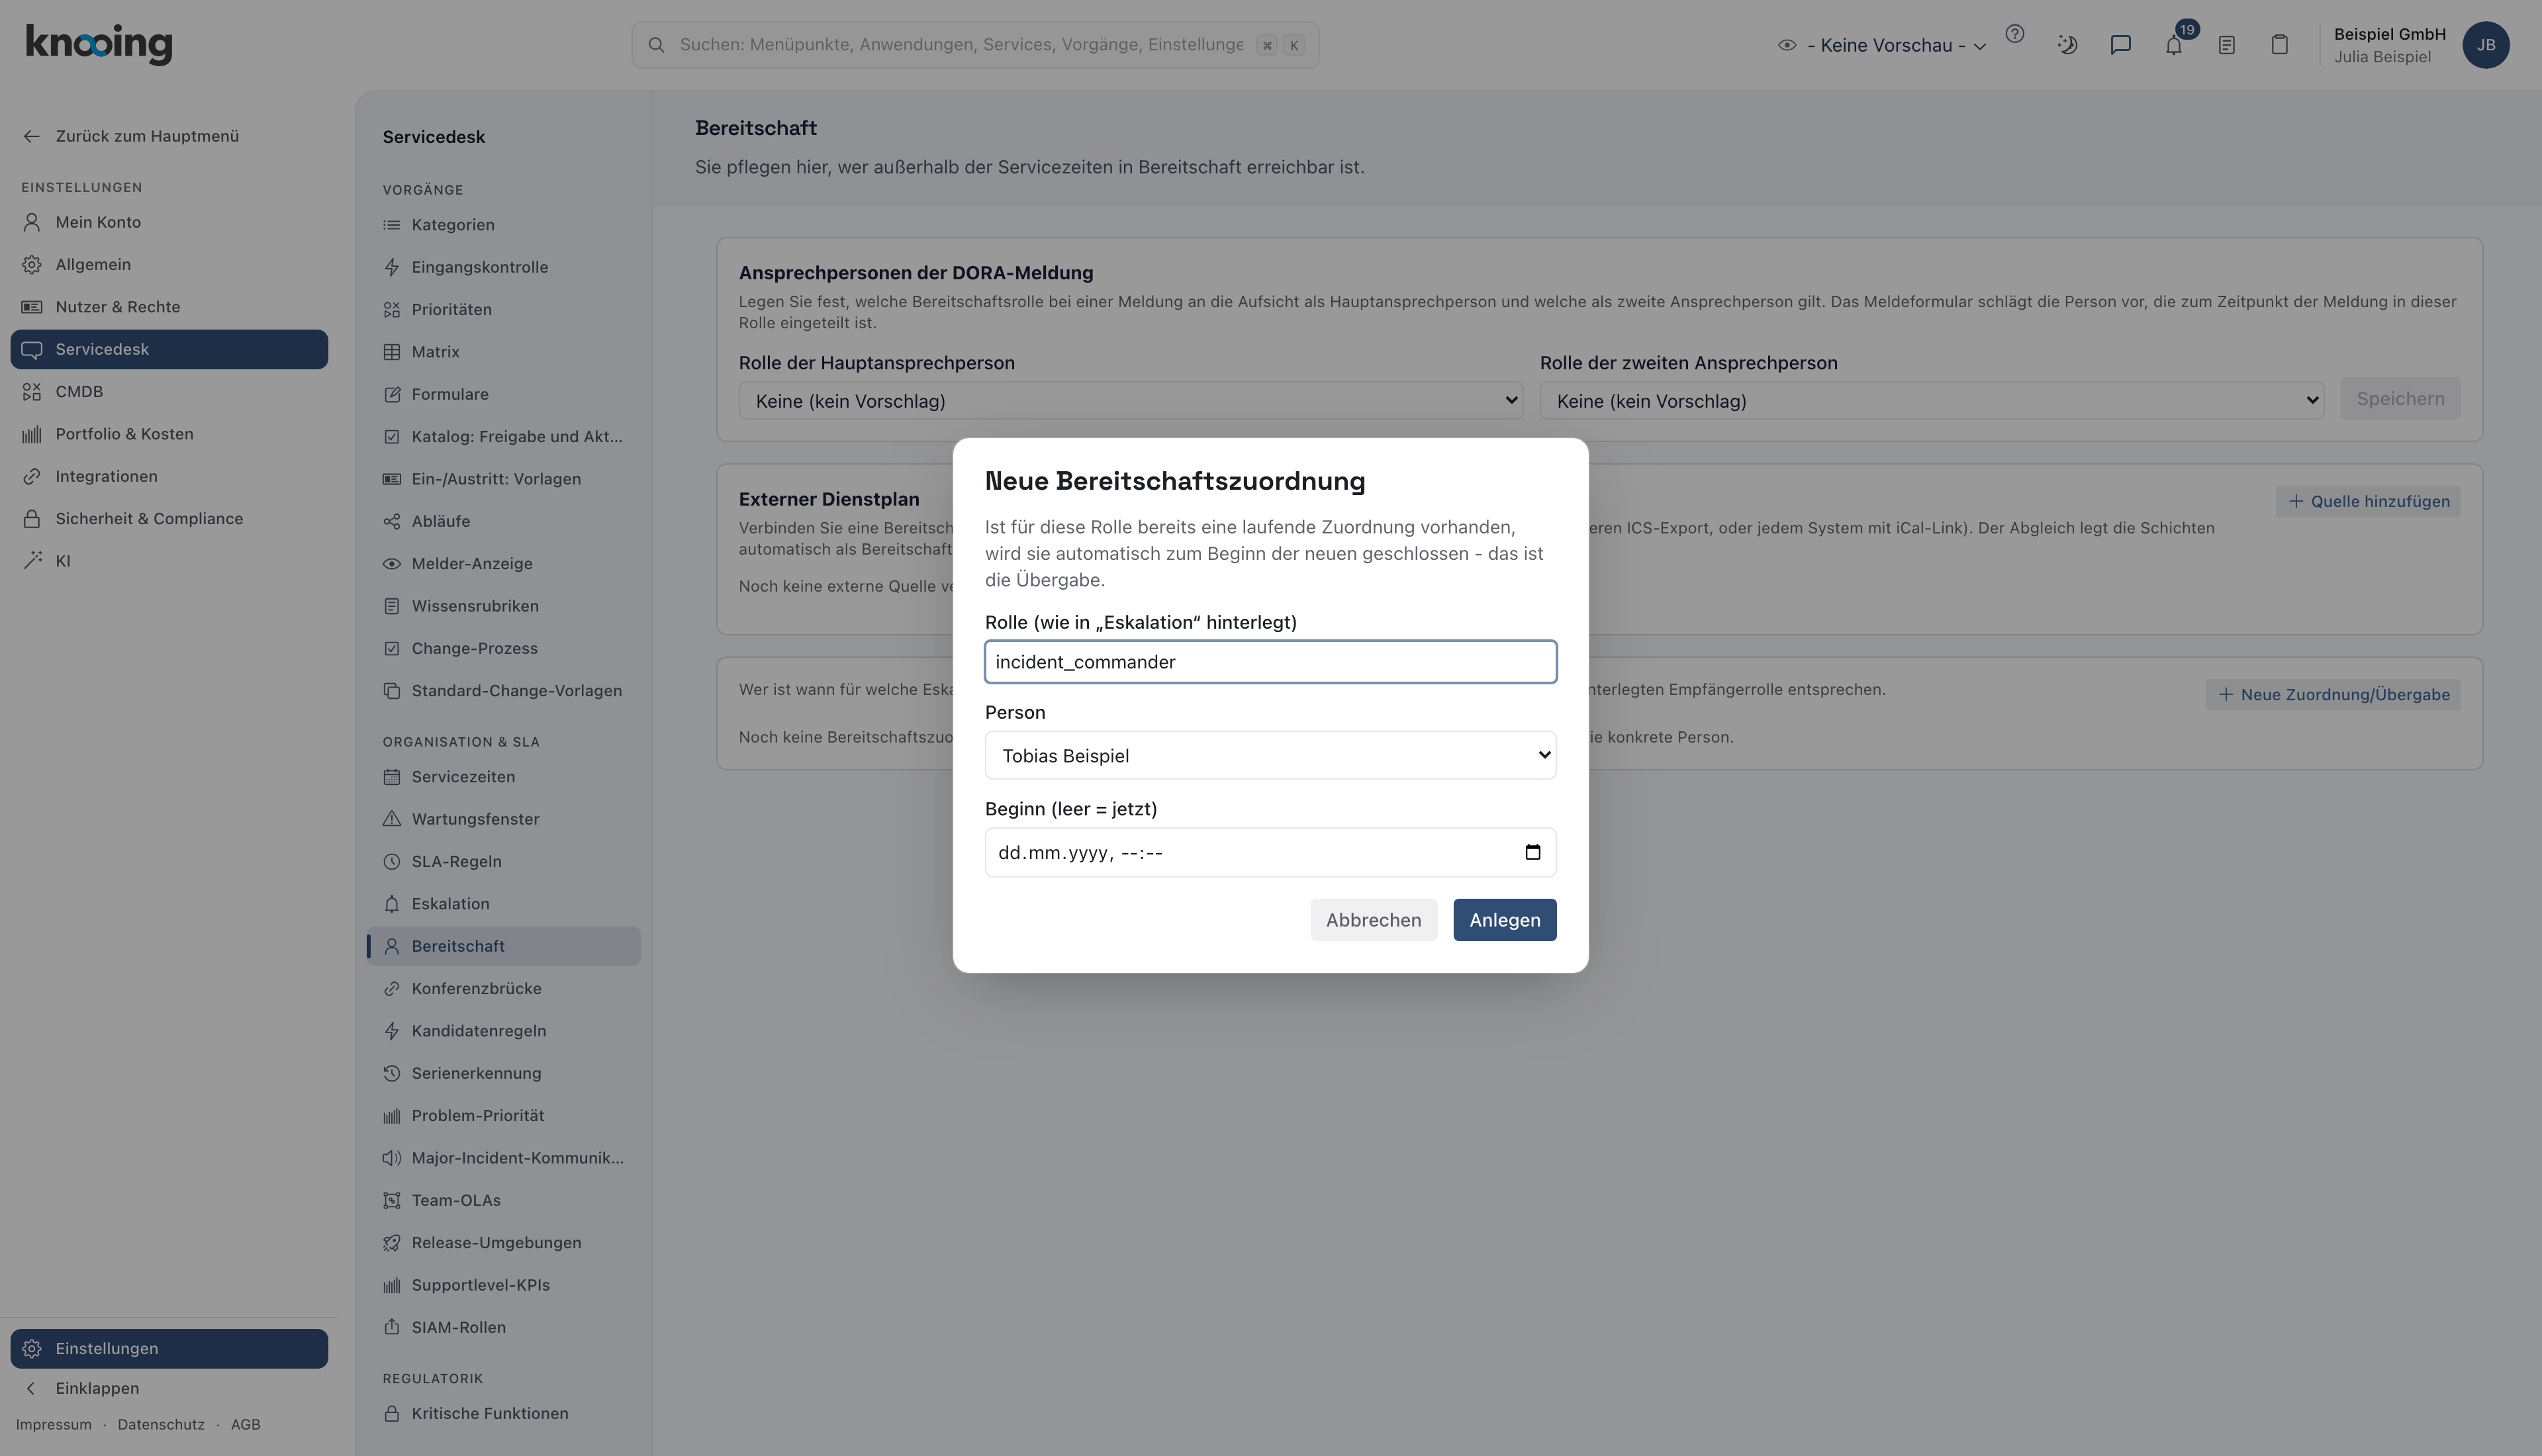Click the document notes icon in header
The image size is (2542, 1456).
pos(2226,45)
